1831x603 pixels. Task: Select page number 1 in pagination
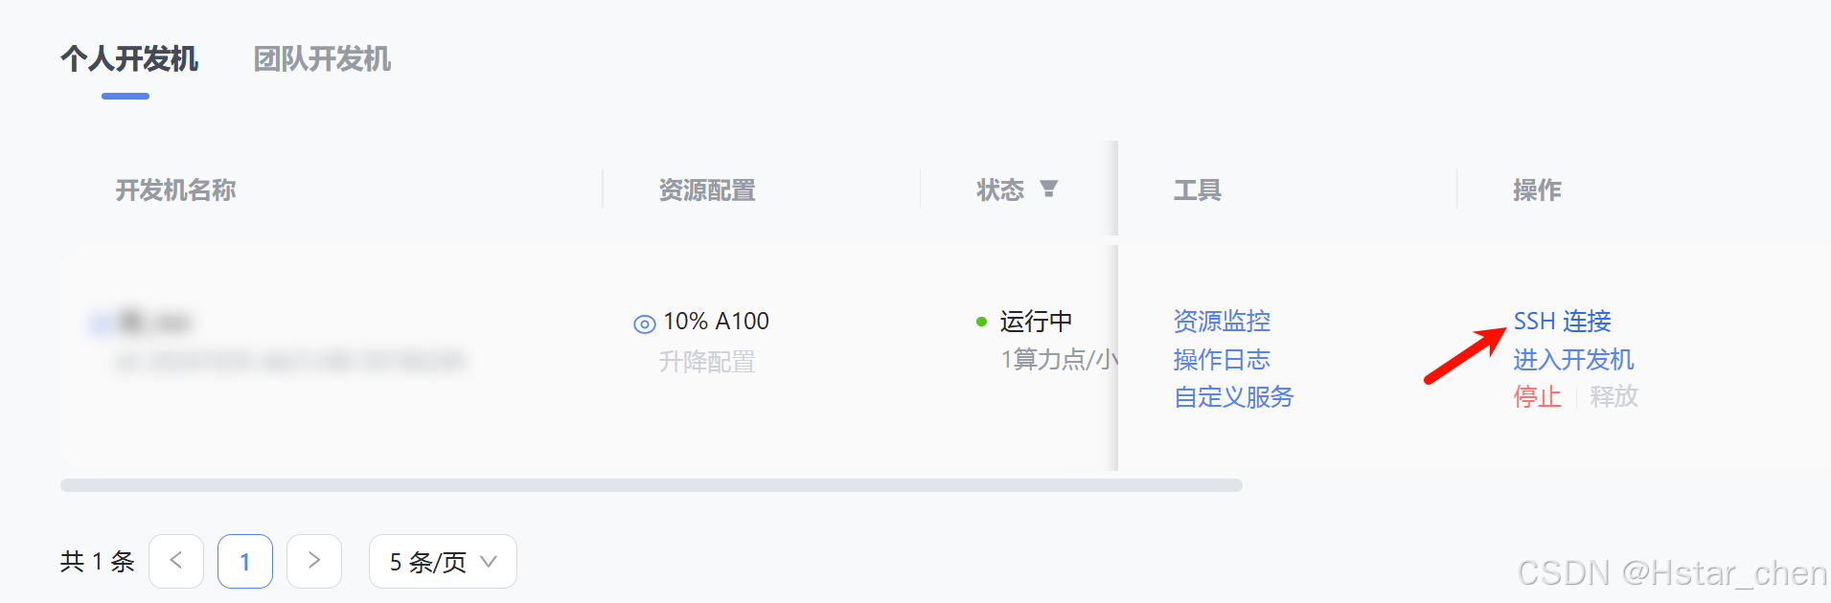point(245,562)
